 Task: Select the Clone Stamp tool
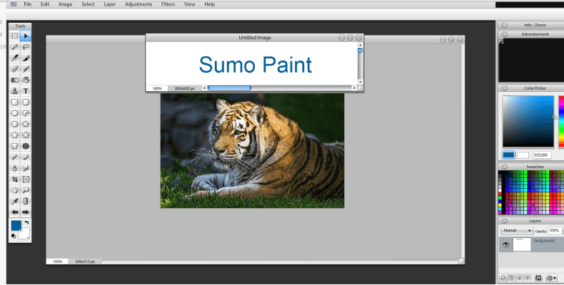15,91
